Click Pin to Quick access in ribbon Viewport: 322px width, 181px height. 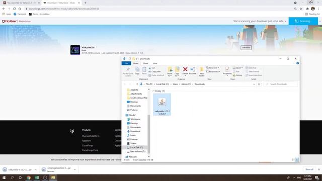click(128, 71)
